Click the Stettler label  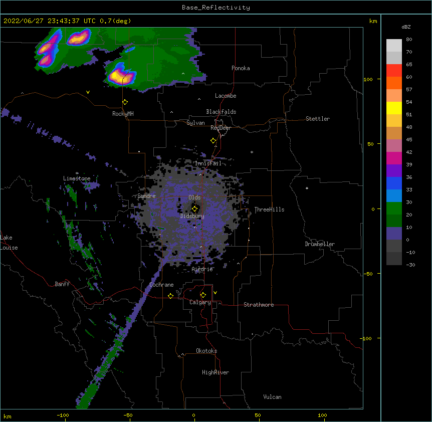coord(318,119)
